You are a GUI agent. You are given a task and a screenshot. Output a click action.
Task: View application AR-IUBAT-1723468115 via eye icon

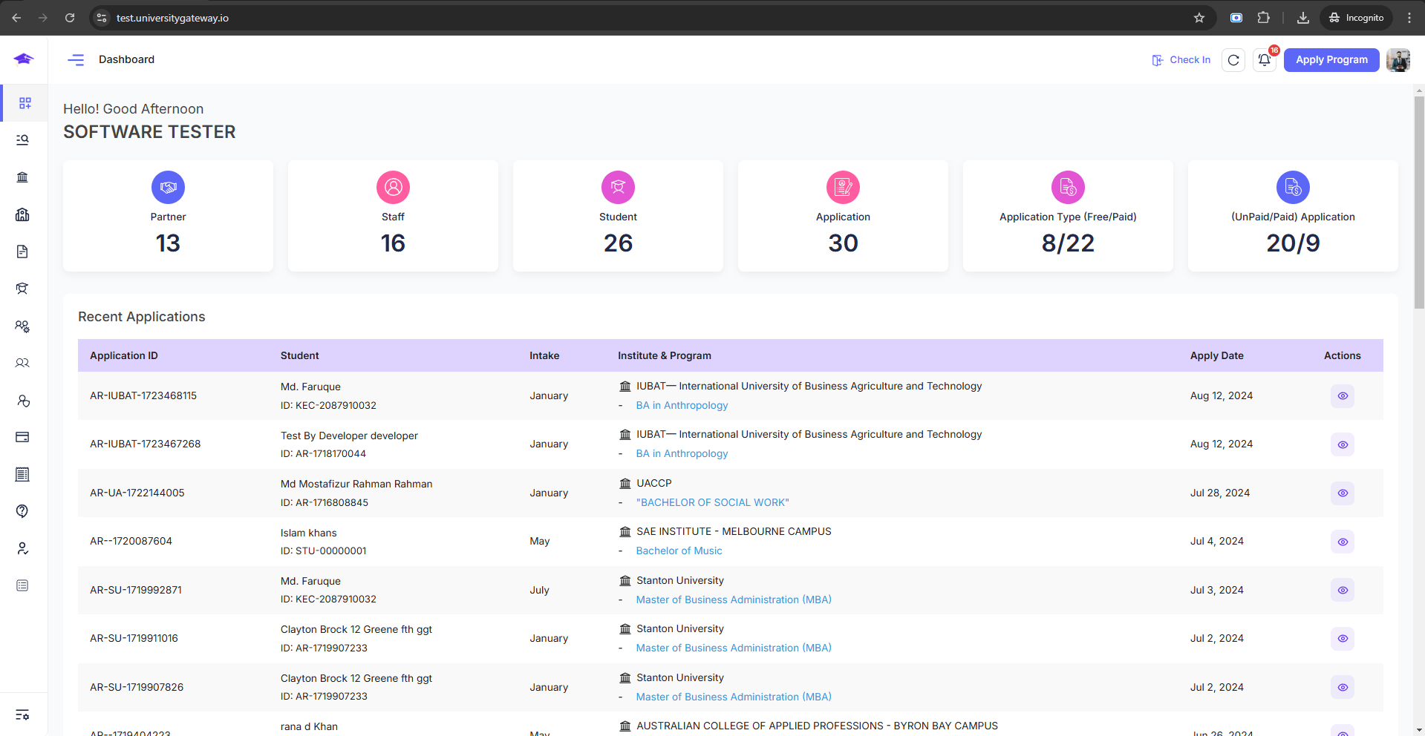1342,396
